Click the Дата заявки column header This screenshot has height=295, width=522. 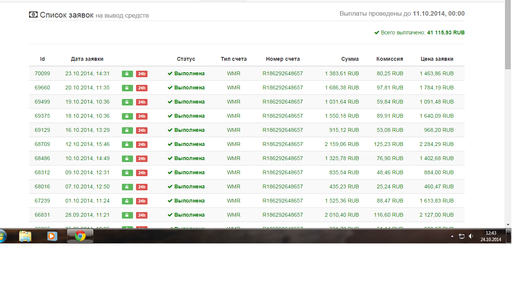tap(87, 59)
